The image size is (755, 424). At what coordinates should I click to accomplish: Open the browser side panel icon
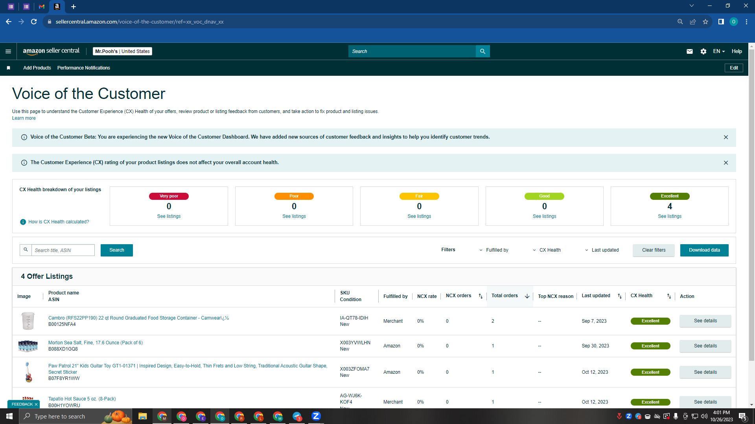pyautogui.click(x=721, y=22)
